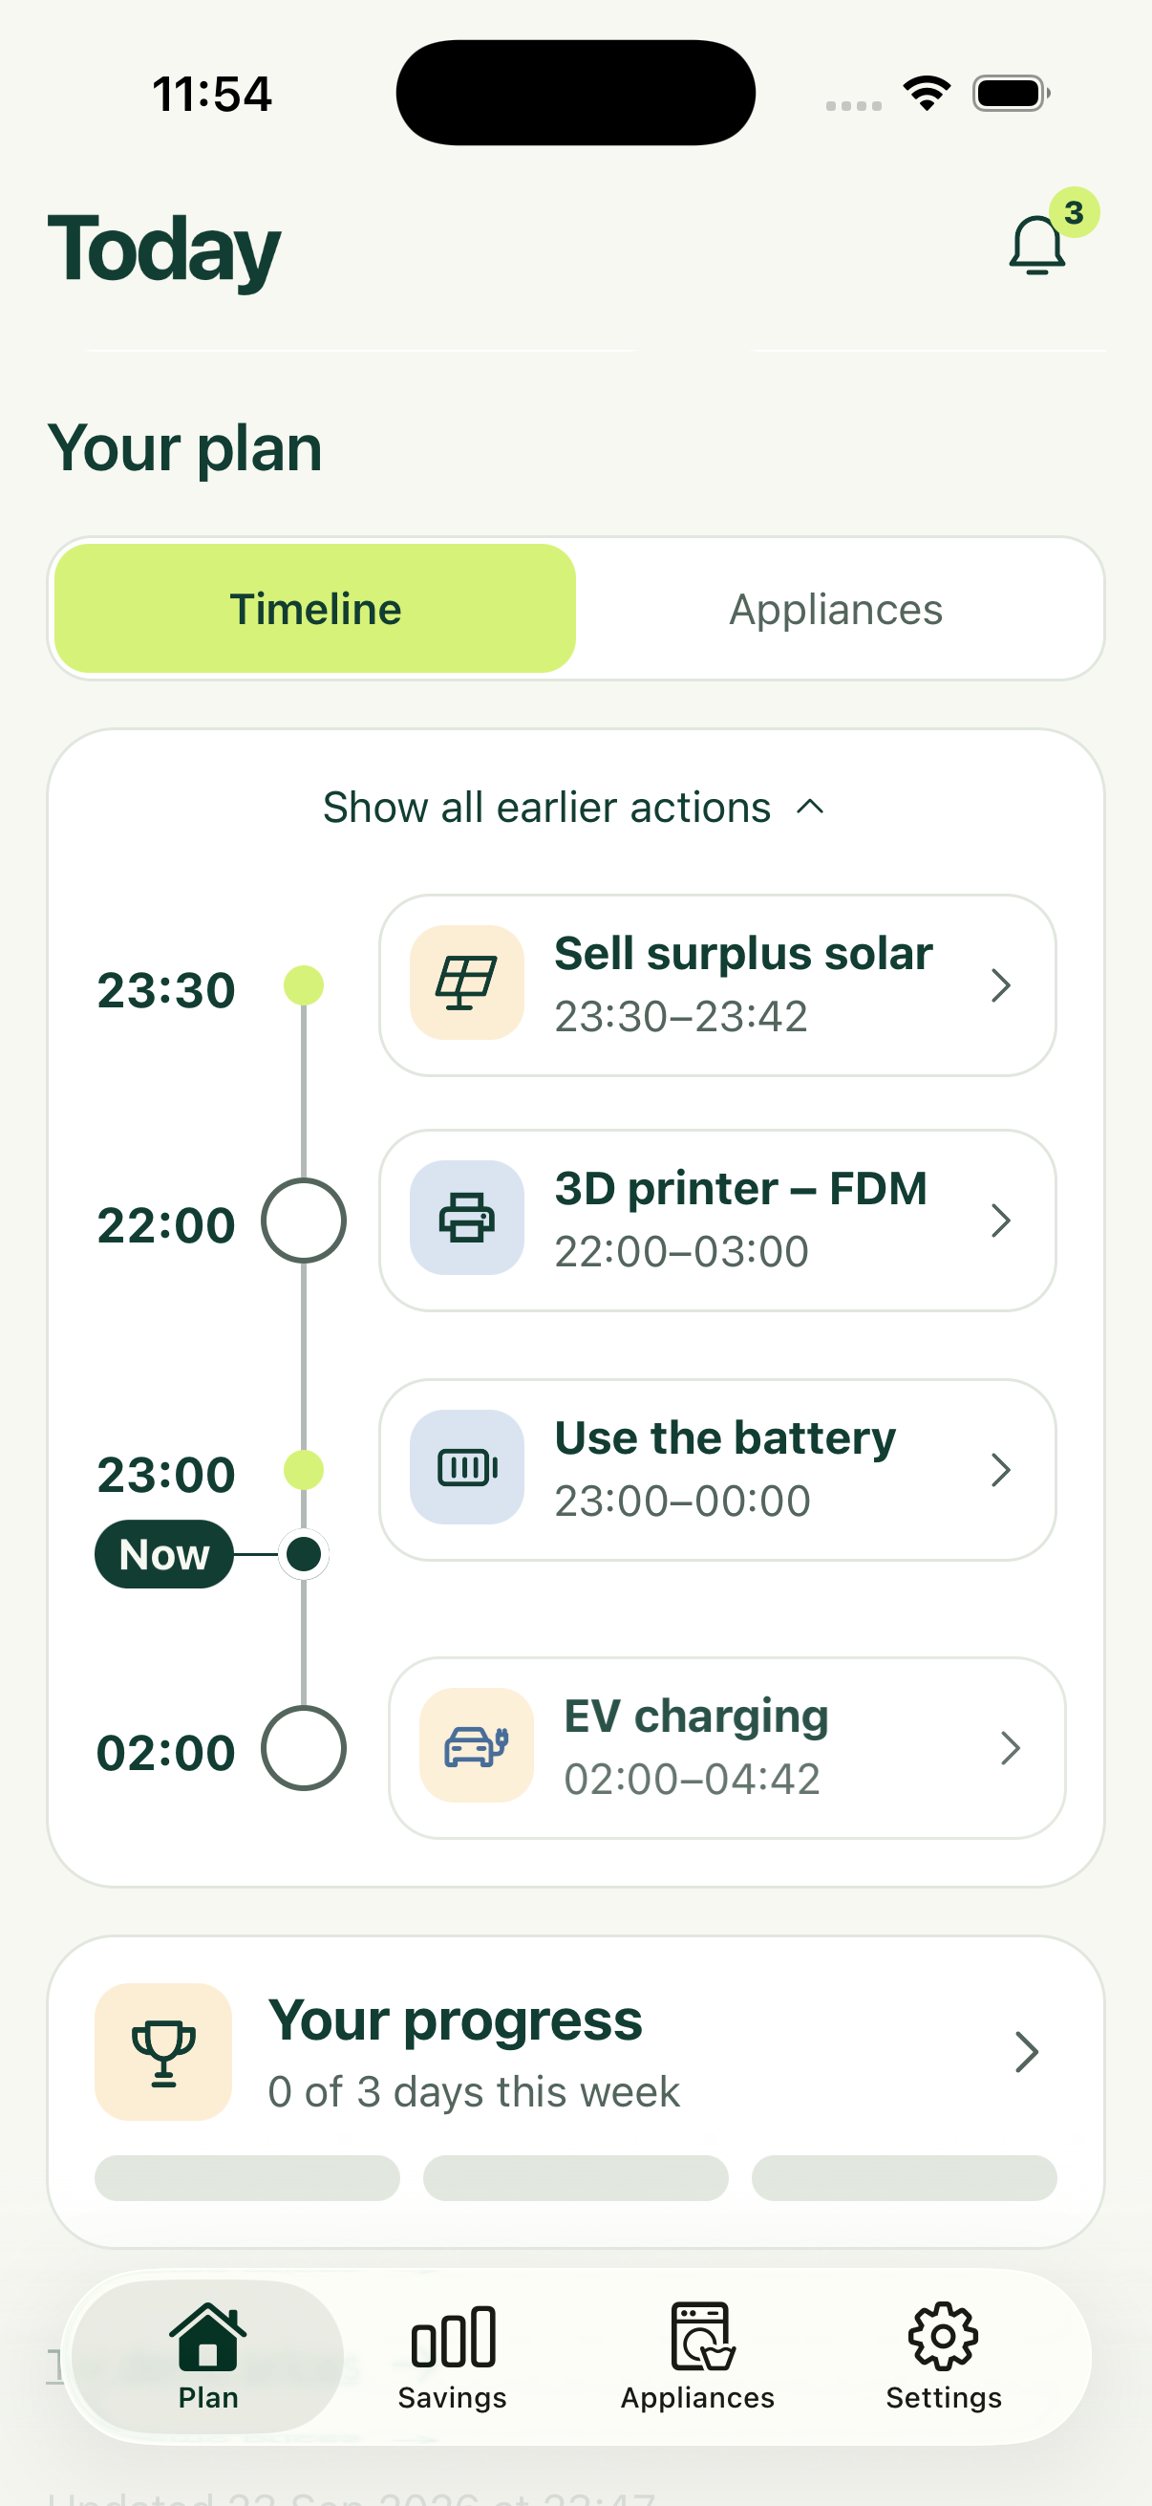Tap the battery icon
The height and width of the screenshot is (2506, 1152).
click(467, 1466)
